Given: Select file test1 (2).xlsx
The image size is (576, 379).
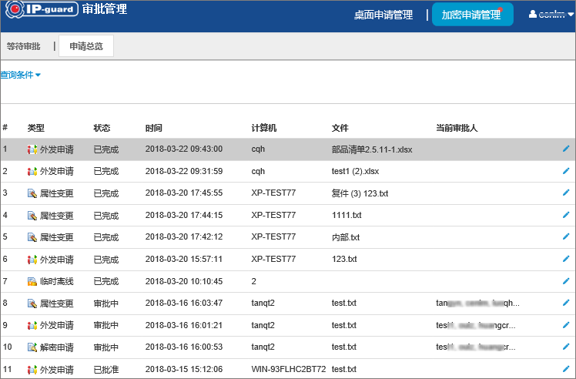Looking at the screenshot, I should (355, 171).
